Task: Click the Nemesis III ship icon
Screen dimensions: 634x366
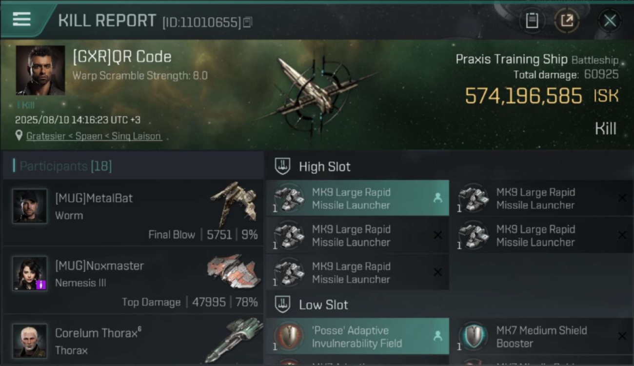Action: coord(233,271)
